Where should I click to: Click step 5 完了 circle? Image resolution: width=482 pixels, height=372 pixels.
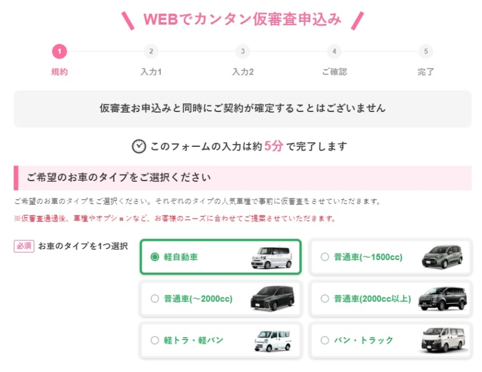426,52
